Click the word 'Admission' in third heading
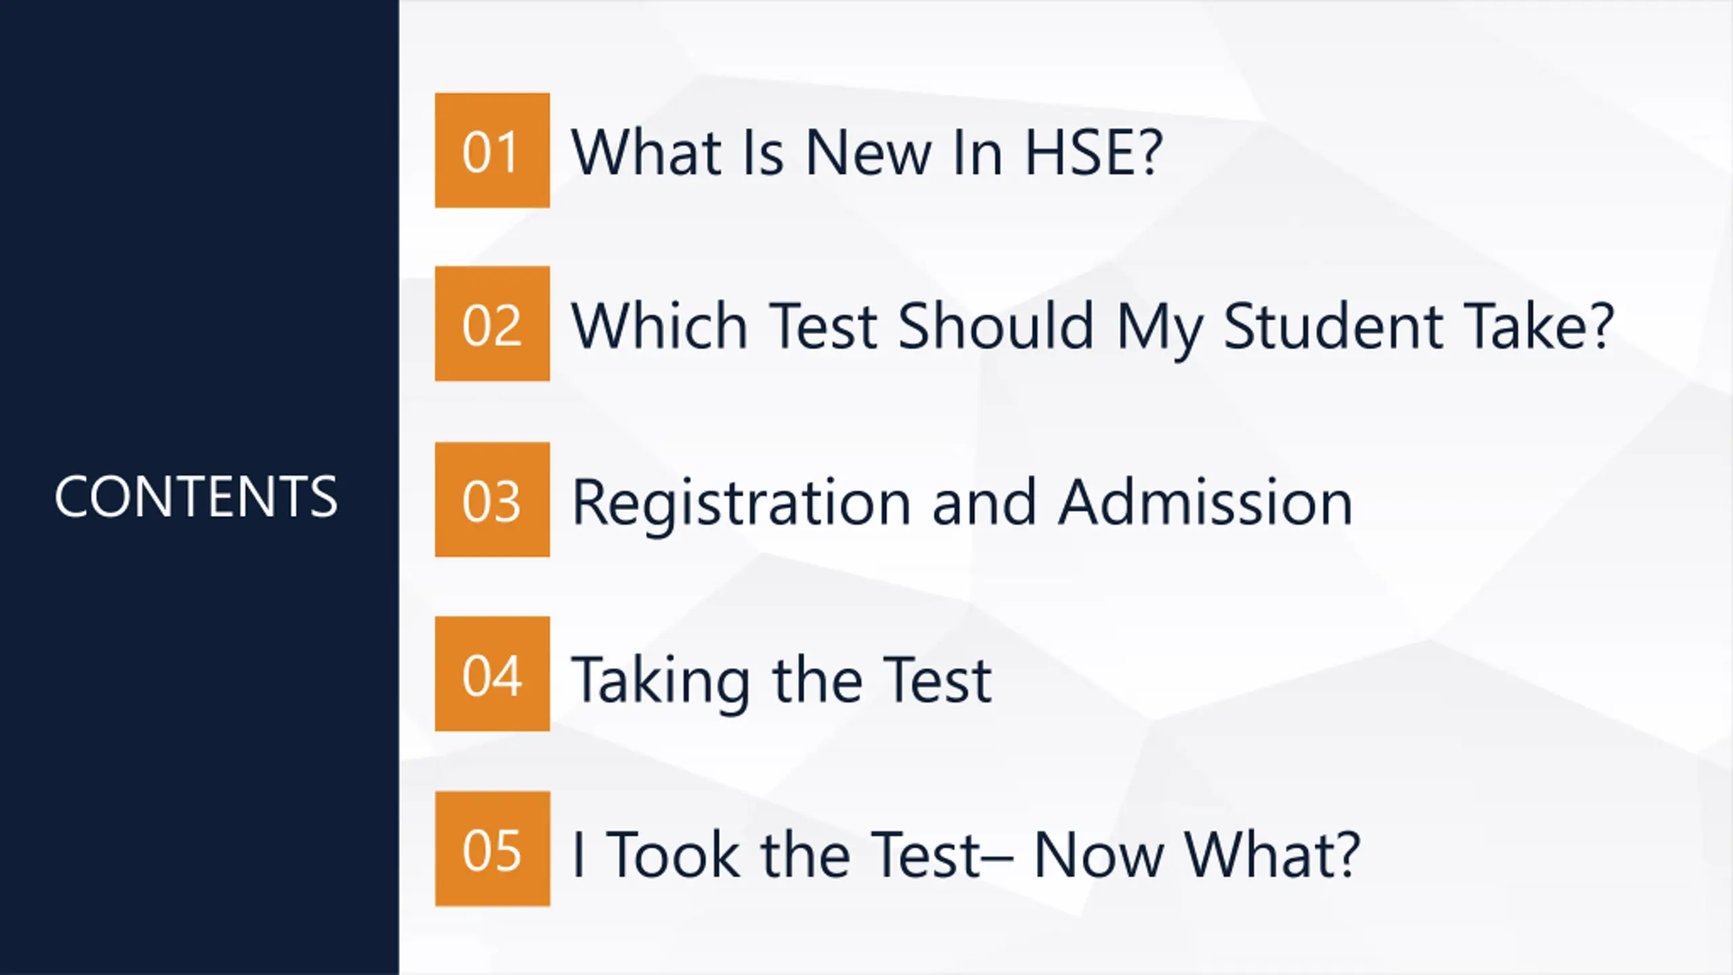This screenshot has width=1733, height=975. pos(1205,502)
